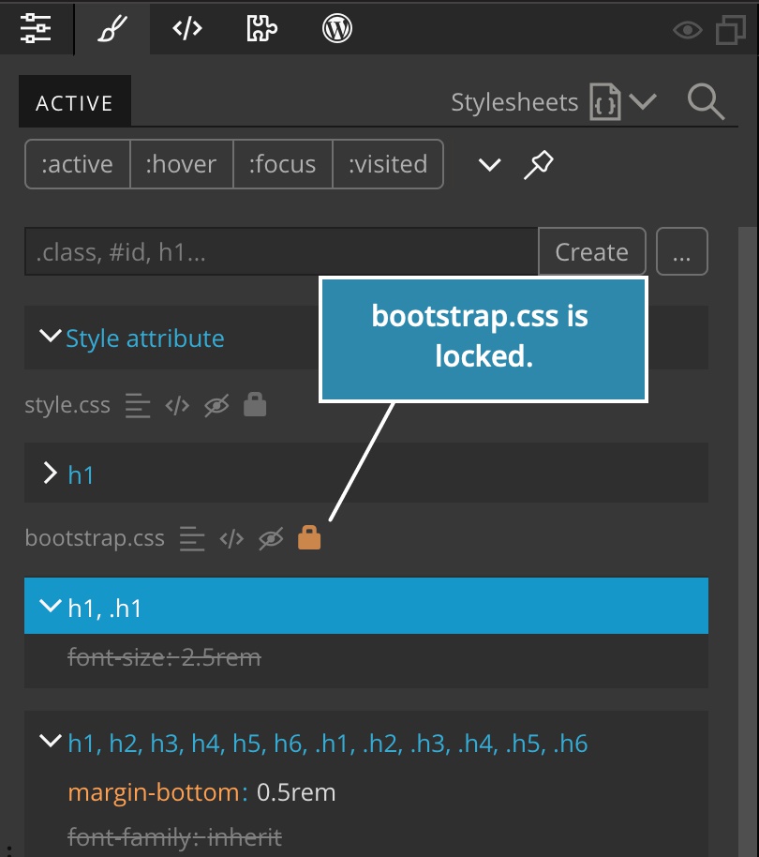Unlock bootstrap.css via orange lock icon
This screenshot has height=857, width=759.
(309, 537)
